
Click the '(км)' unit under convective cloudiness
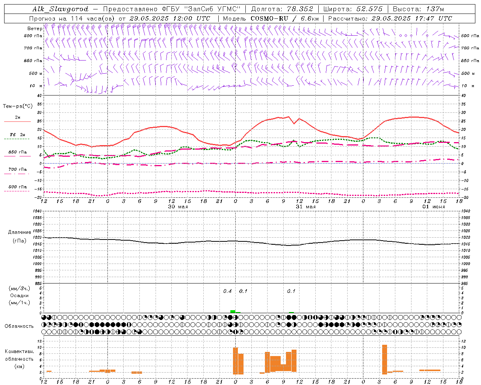(x=20, y=366)
